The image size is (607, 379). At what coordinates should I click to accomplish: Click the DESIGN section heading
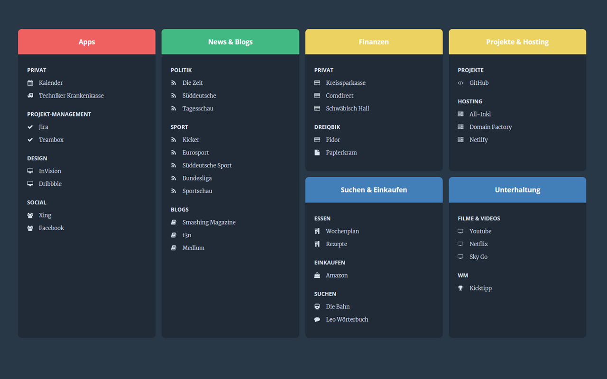[37, 158]
